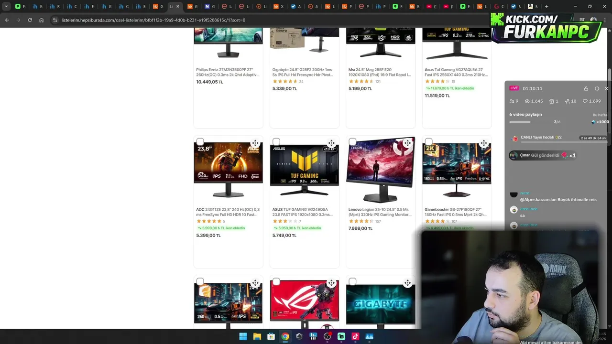Tick the checkbox on the 260 Hz monitor card

point(200,282)
